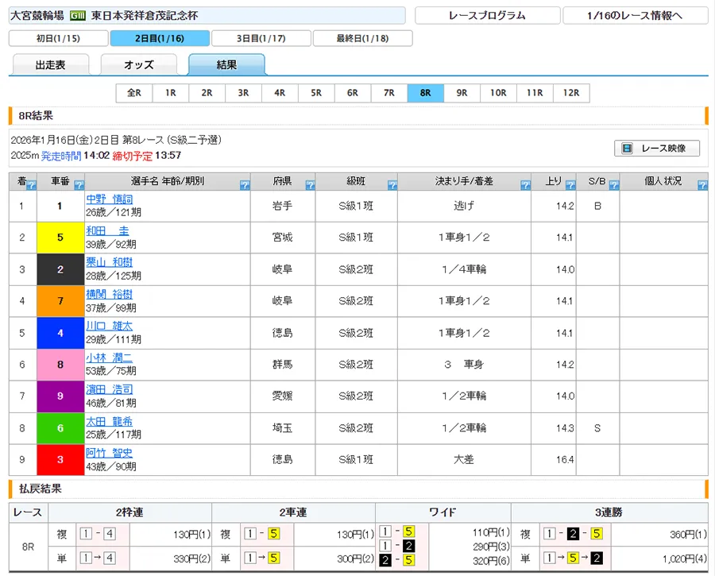The image size is (715, 576).
Task: Open help icon for 級班 column
Action: (392, 186)
